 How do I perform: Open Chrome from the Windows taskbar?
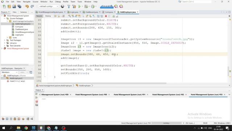tap(26, 128)
